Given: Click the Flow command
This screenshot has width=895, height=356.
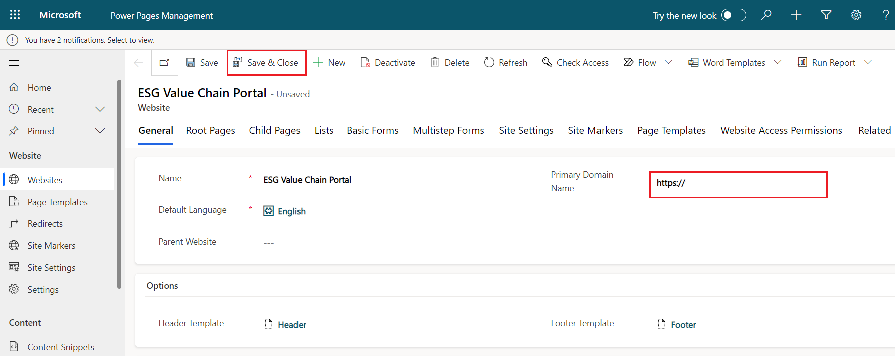Looking at the screenshot, I should [640, 63].
